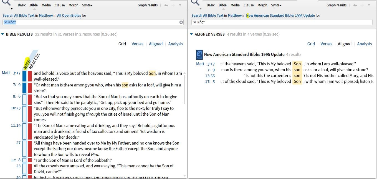Open search-type dropdown under magnifier in Bible Results panel

[11, 9]
